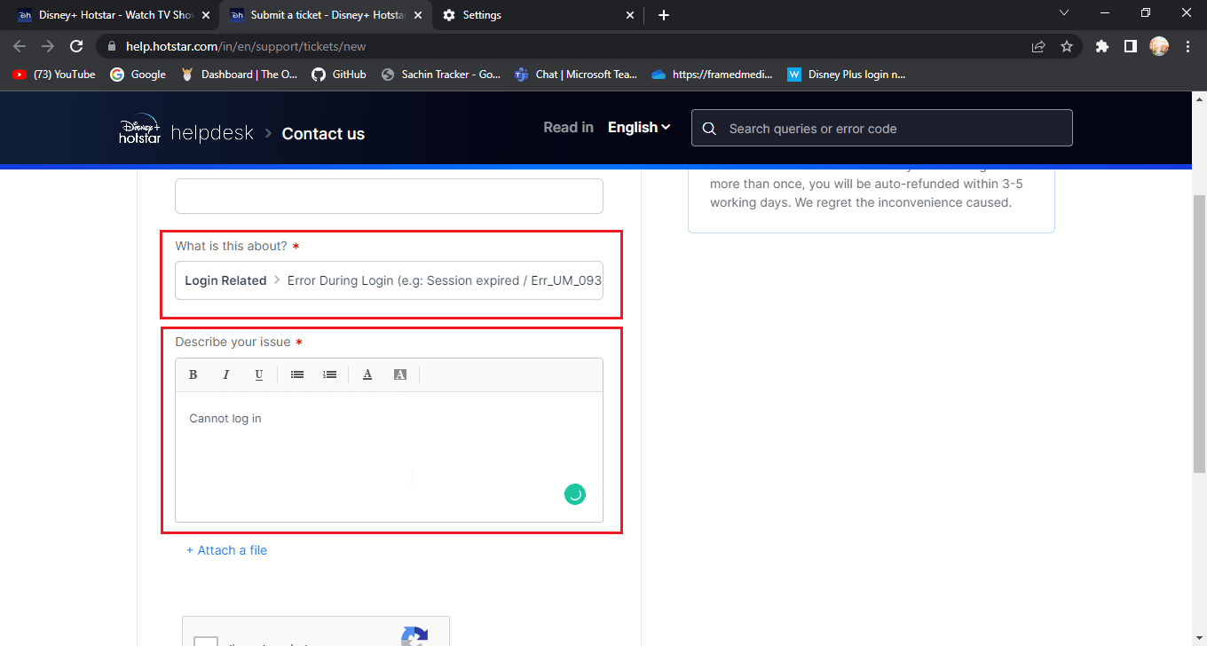Open the Chrome extensions puzzle icon
The height and width of the screenshot is (646, 1207).
(x=1102, y=46)
